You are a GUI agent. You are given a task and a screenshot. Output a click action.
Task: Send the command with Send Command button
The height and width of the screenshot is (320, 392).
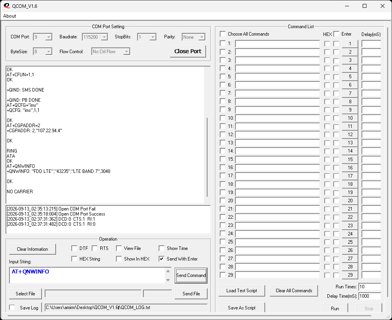[x=191, y=275]
